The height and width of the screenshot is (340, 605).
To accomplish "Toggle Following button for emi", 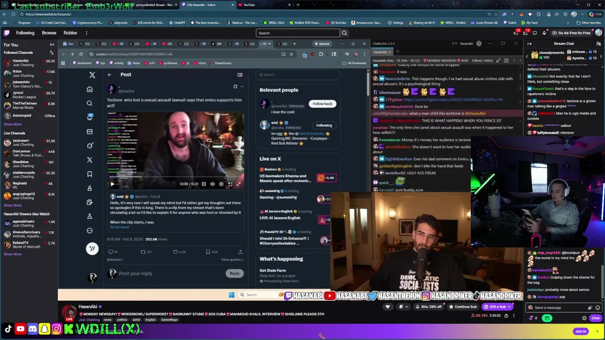I will point(324,125).
